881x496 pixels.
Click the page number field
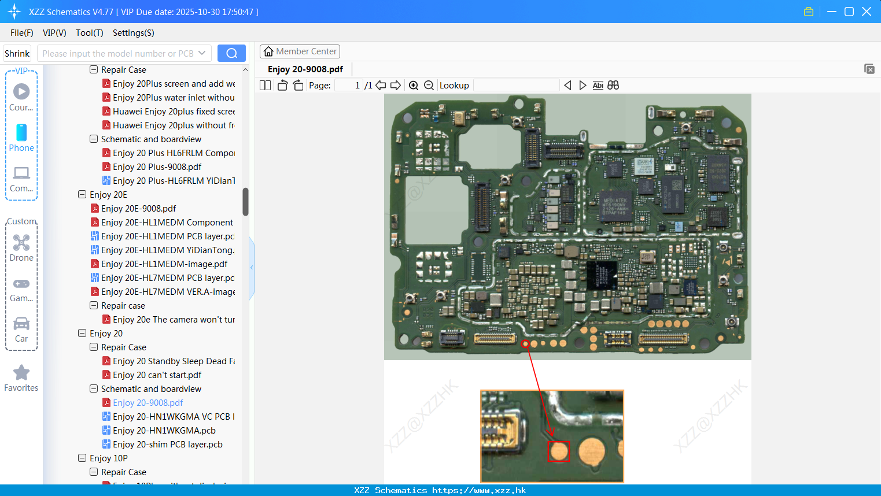tap(349, 85)
